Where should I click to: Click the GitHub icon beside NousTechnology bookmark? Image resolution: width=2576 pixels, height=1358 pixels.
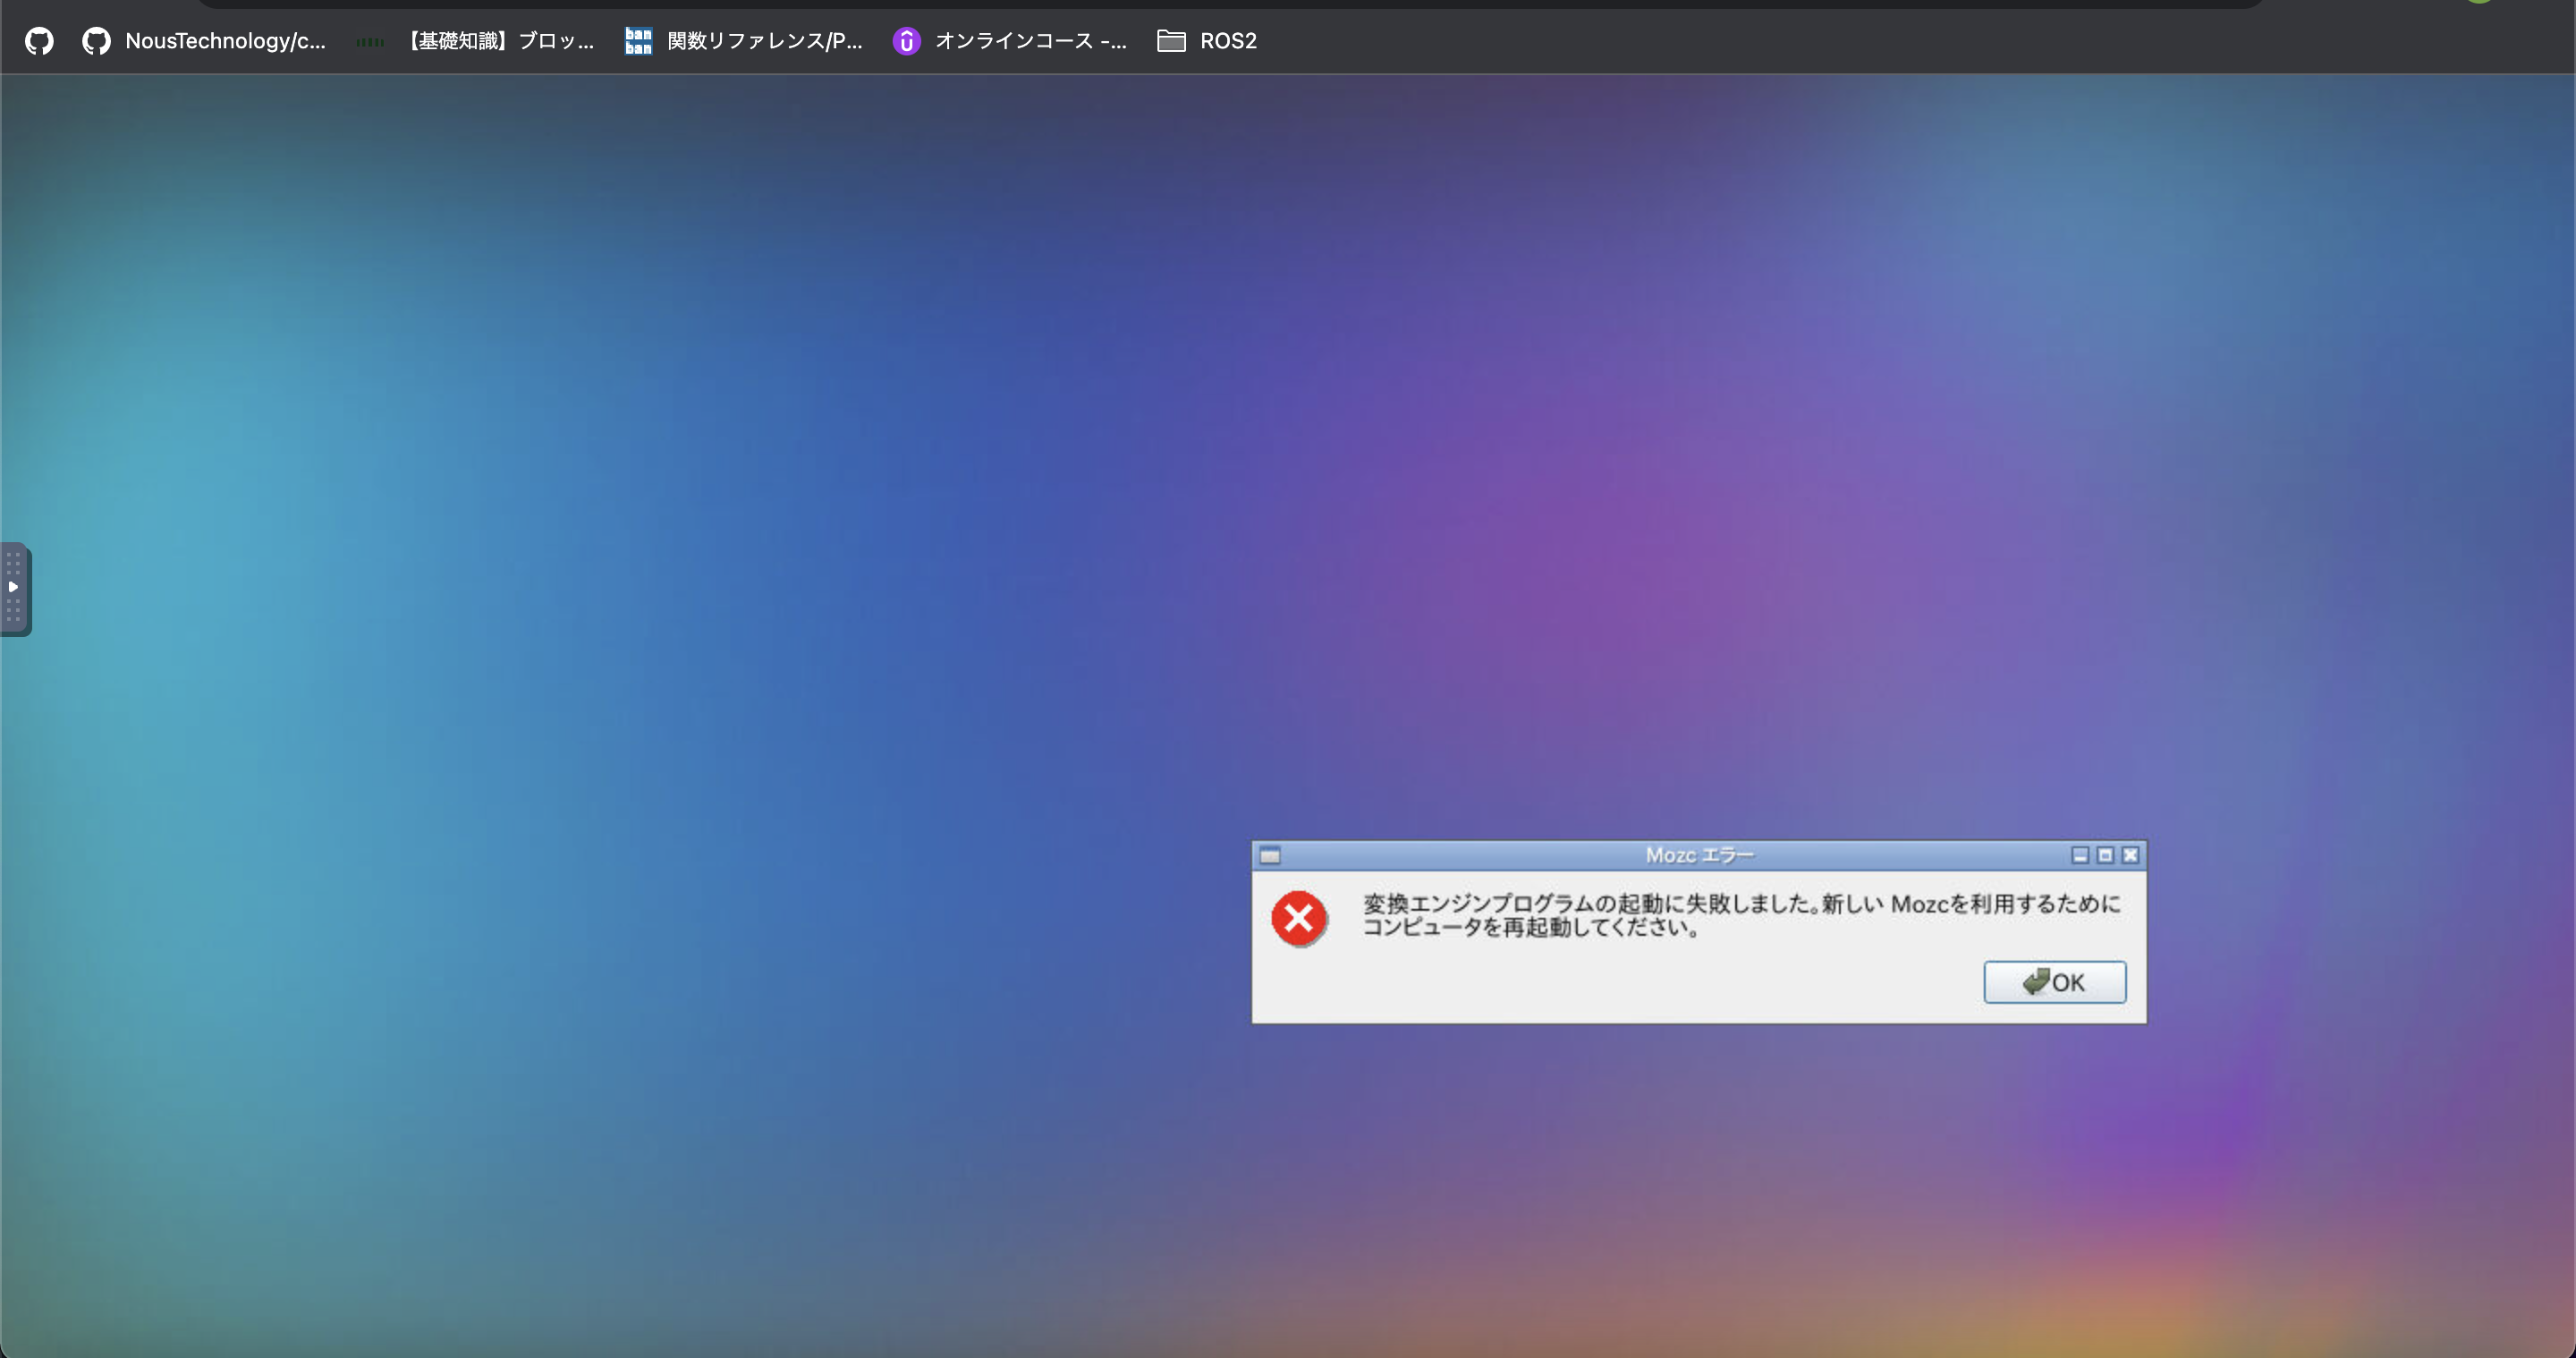point(96,41)
